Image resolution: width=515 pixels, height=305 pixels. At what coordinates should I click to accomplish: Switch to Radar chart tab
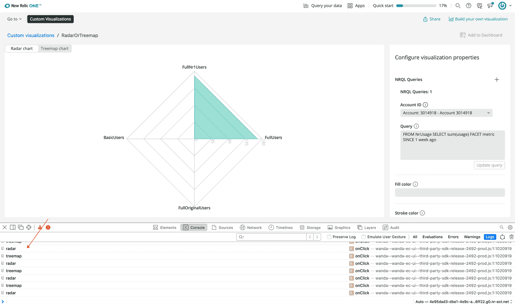coord(22,49)
